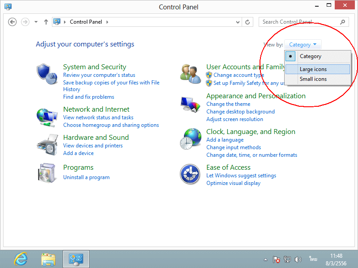Image resolution: width=358 pixels, height=268 pixels.
Task: Open Appearance and Personalization heading link
Action: (x=256, y=96)
